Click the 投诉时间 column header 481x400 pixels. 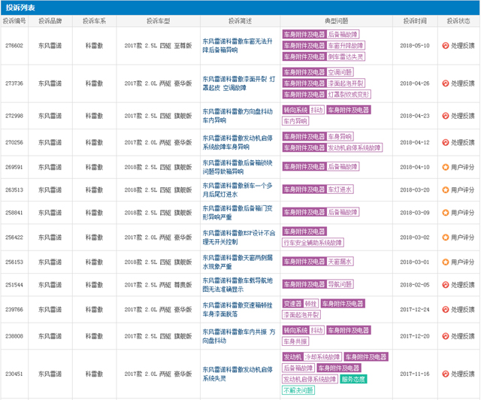[415, 21]
